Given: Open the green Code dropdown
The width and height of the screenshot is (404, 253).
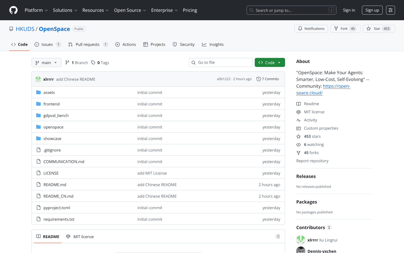Looking at the screenshot, I should click(270, 63).
